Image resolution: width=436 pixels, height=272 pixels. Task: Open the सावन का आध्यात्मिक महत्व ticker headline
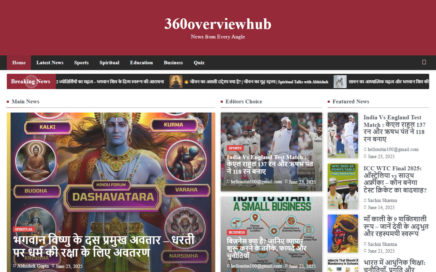(x=389, y=82)
